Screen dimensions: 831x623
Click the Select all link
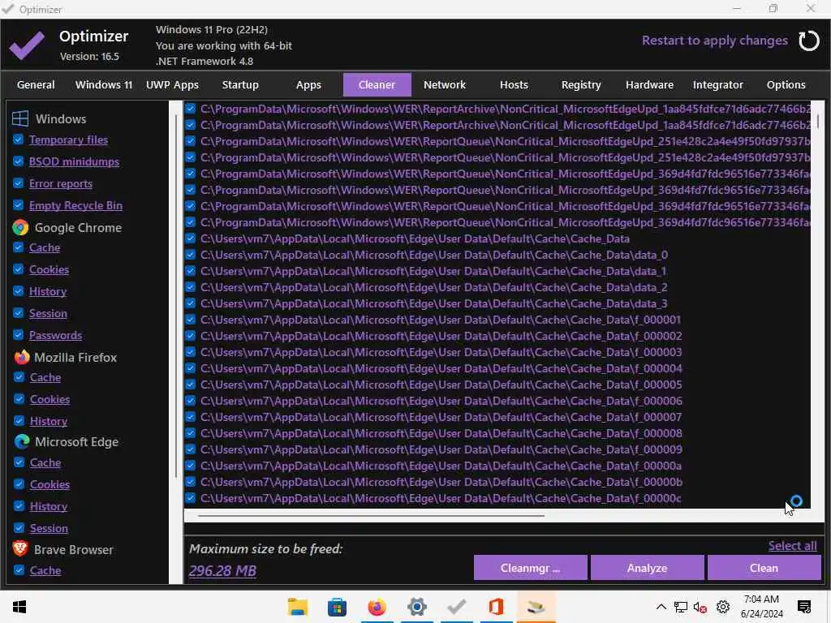[x=792, y=546]
